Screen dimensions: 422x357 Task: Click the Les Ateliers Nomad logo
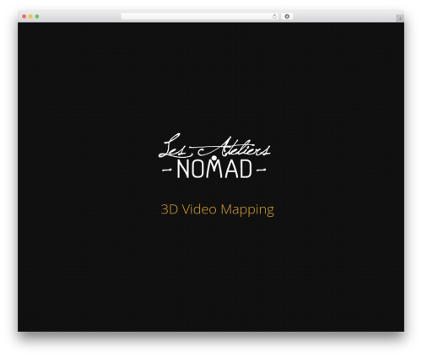click(x=214, y=155)
